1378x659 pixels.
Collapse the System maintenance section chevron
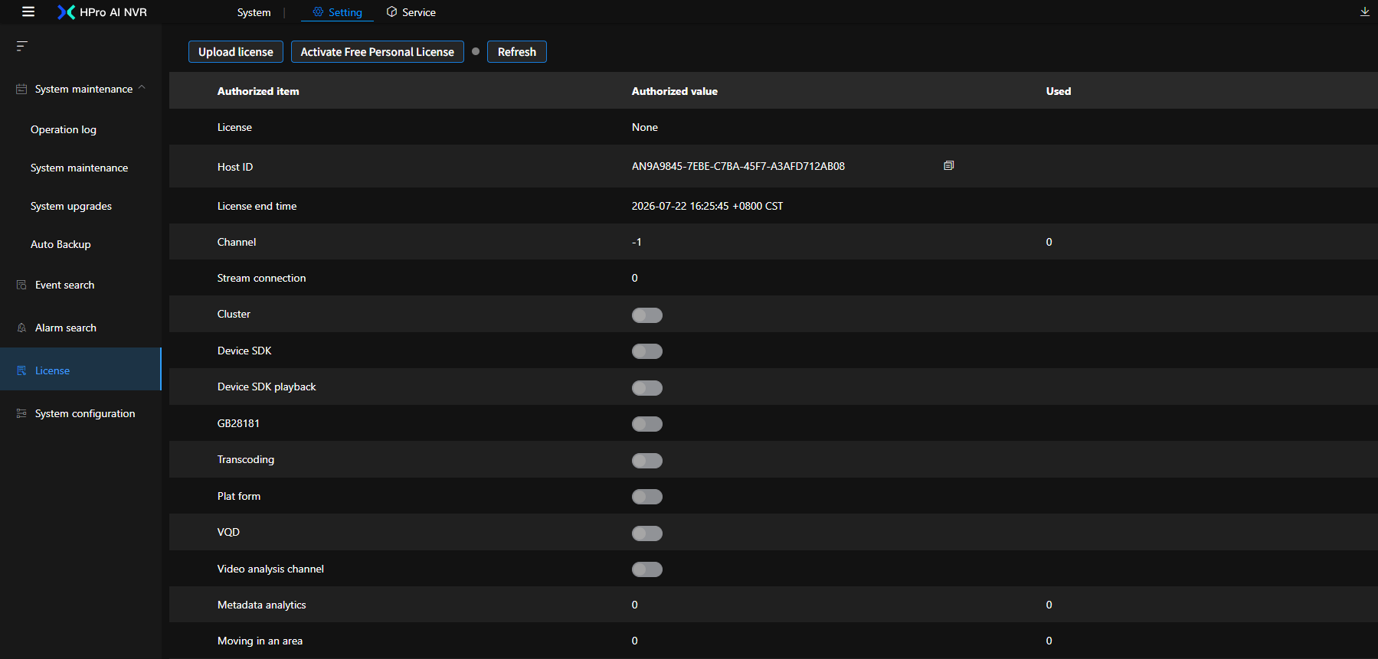142,88
